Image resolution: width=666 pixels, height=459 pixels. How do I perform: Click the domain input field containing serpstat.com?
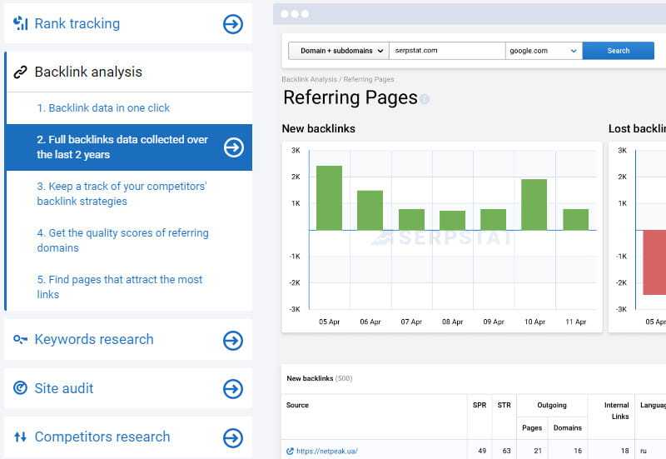tap(447, 51)
